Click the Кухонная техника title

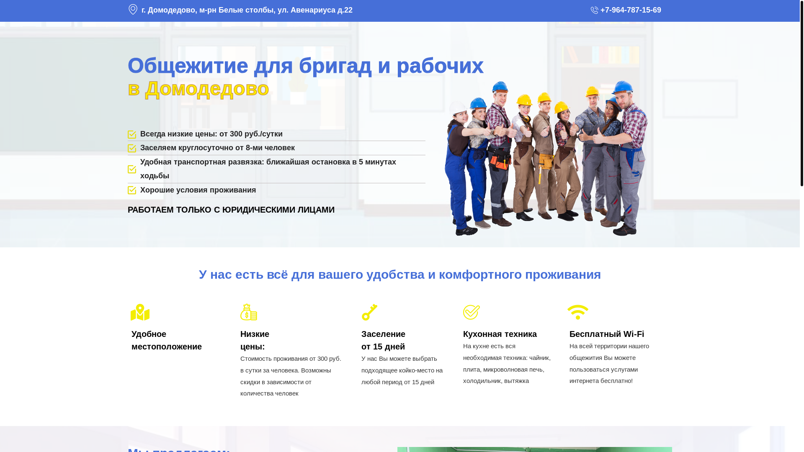[x=500, y=334]
